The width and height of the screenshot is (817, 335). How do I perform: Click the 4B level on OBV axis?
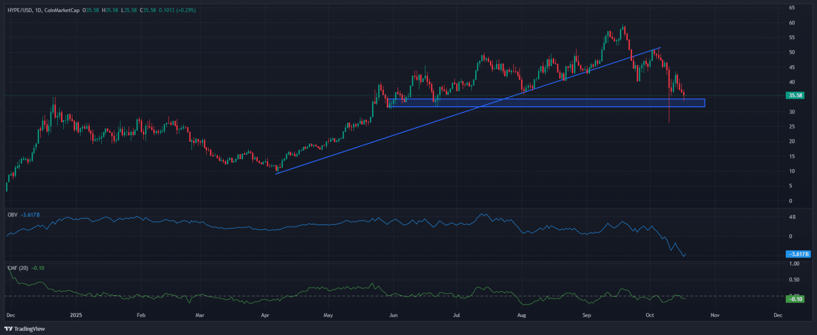(x=792, y=217)
